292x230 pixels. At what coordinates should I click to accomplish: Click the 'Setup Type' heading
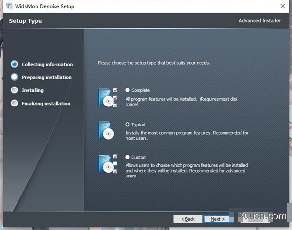coord(25,21)
